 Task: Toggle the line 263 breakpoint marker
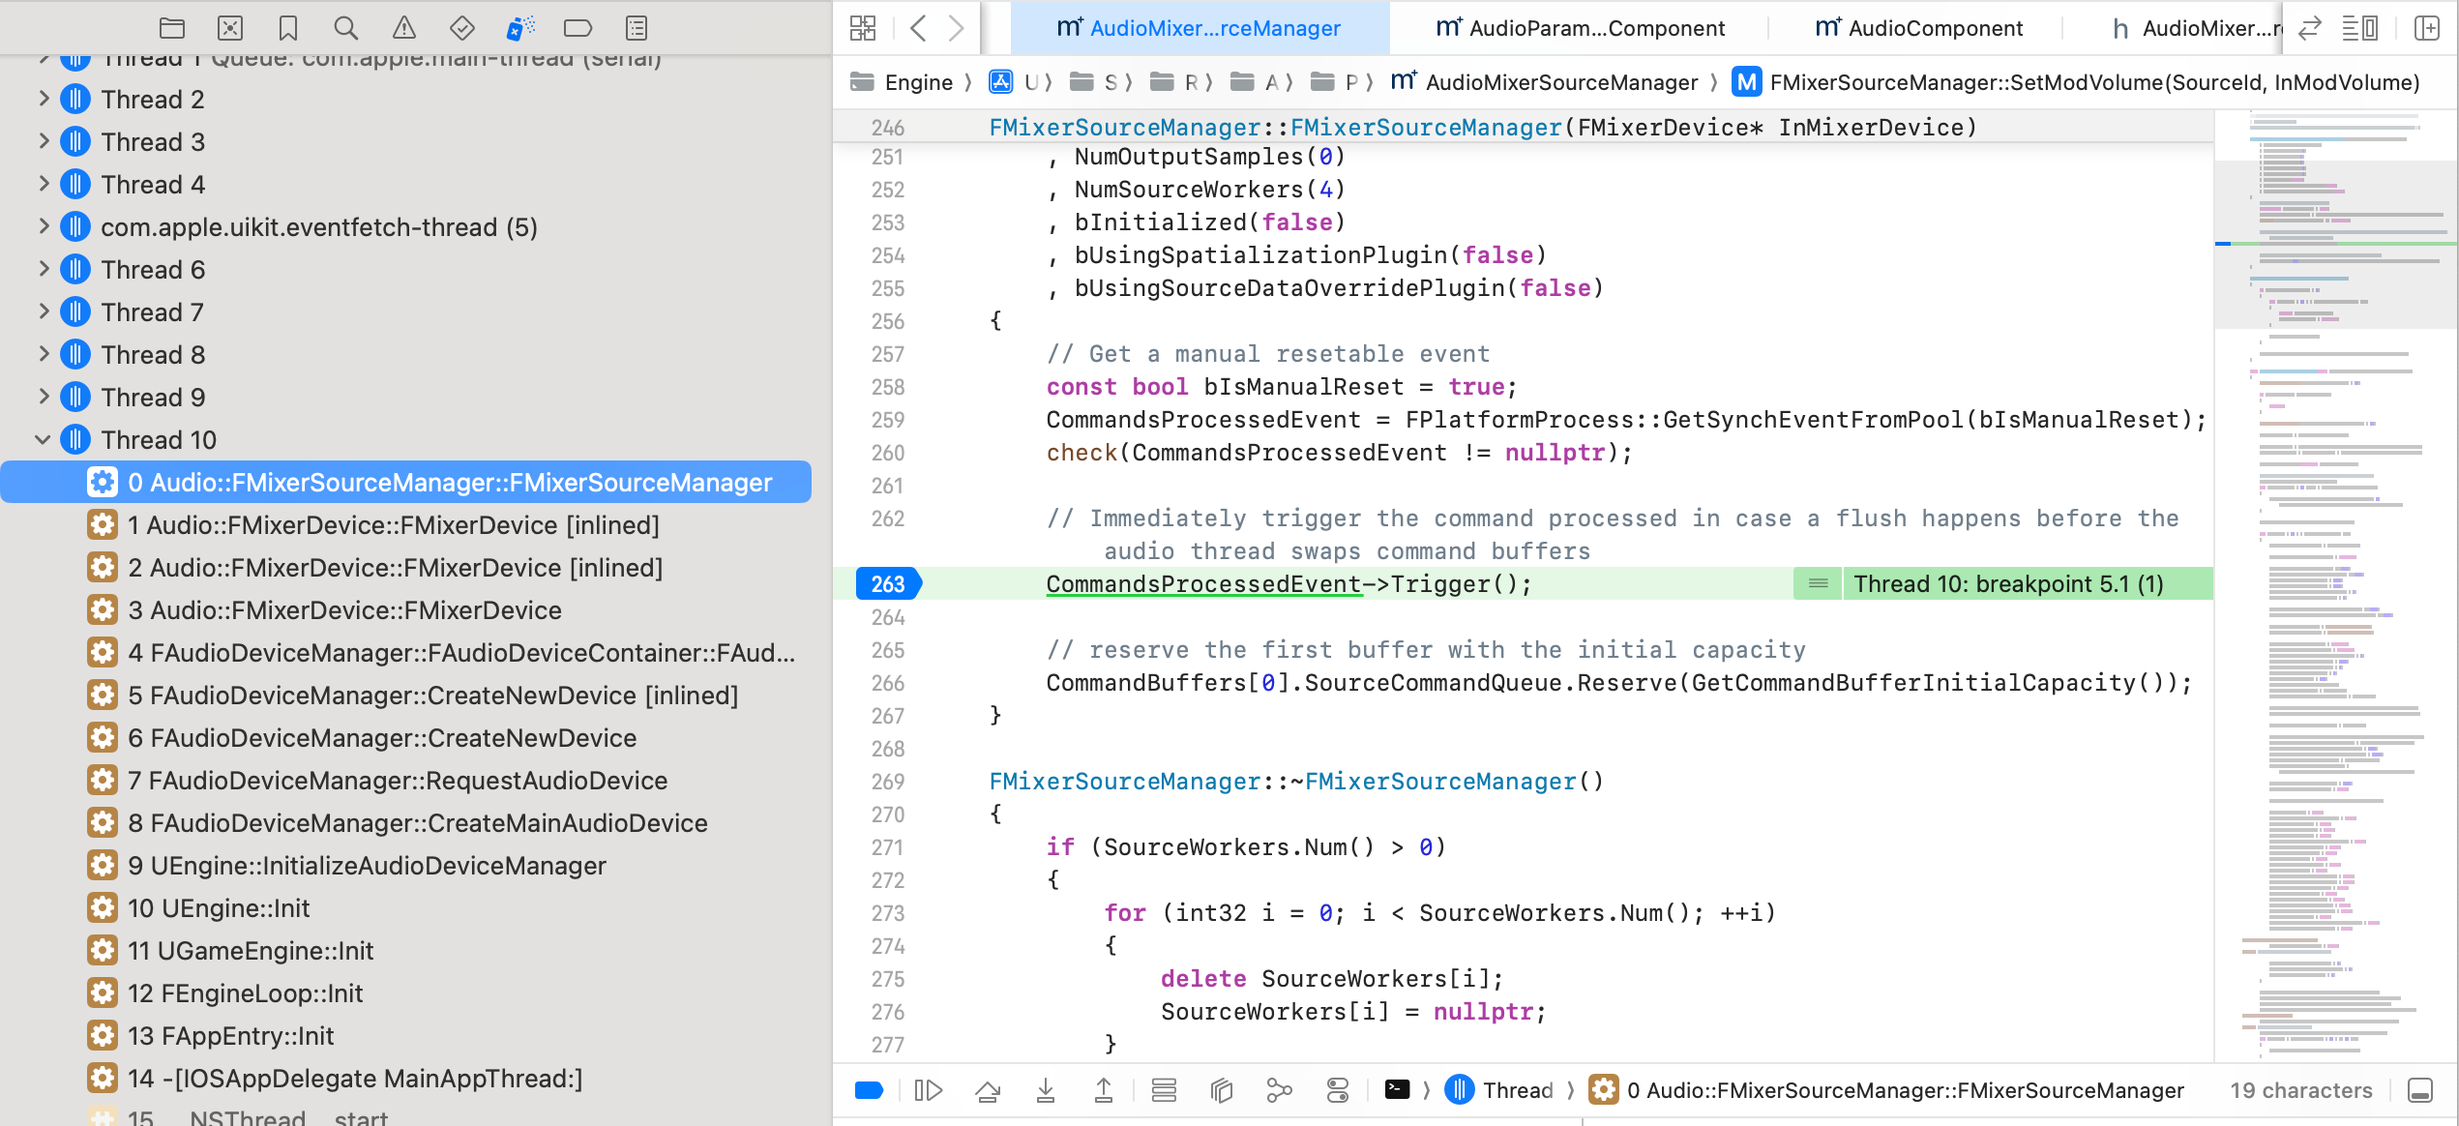pos(887,584)
